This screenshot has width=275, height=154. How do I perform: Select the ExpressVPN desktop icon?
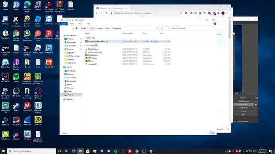coord(27,107)
